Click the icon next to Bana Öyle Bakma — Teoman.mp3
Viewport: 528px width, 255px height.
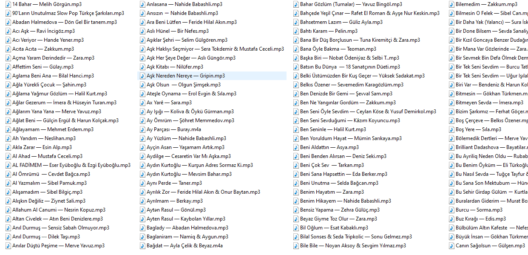296,49
